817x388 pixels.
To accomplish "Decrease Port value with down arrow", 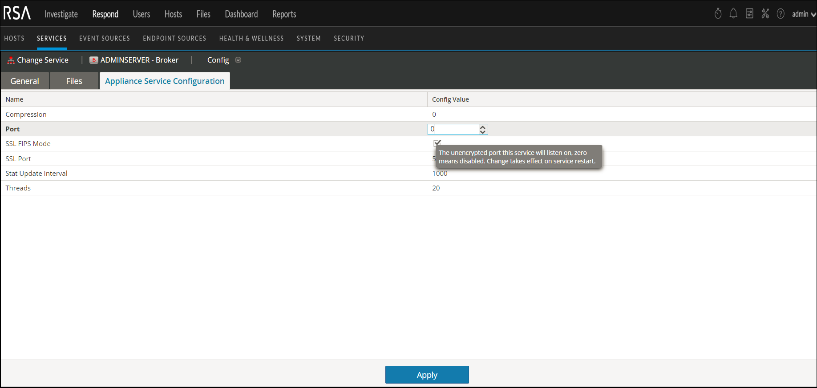I will (483, 132).
